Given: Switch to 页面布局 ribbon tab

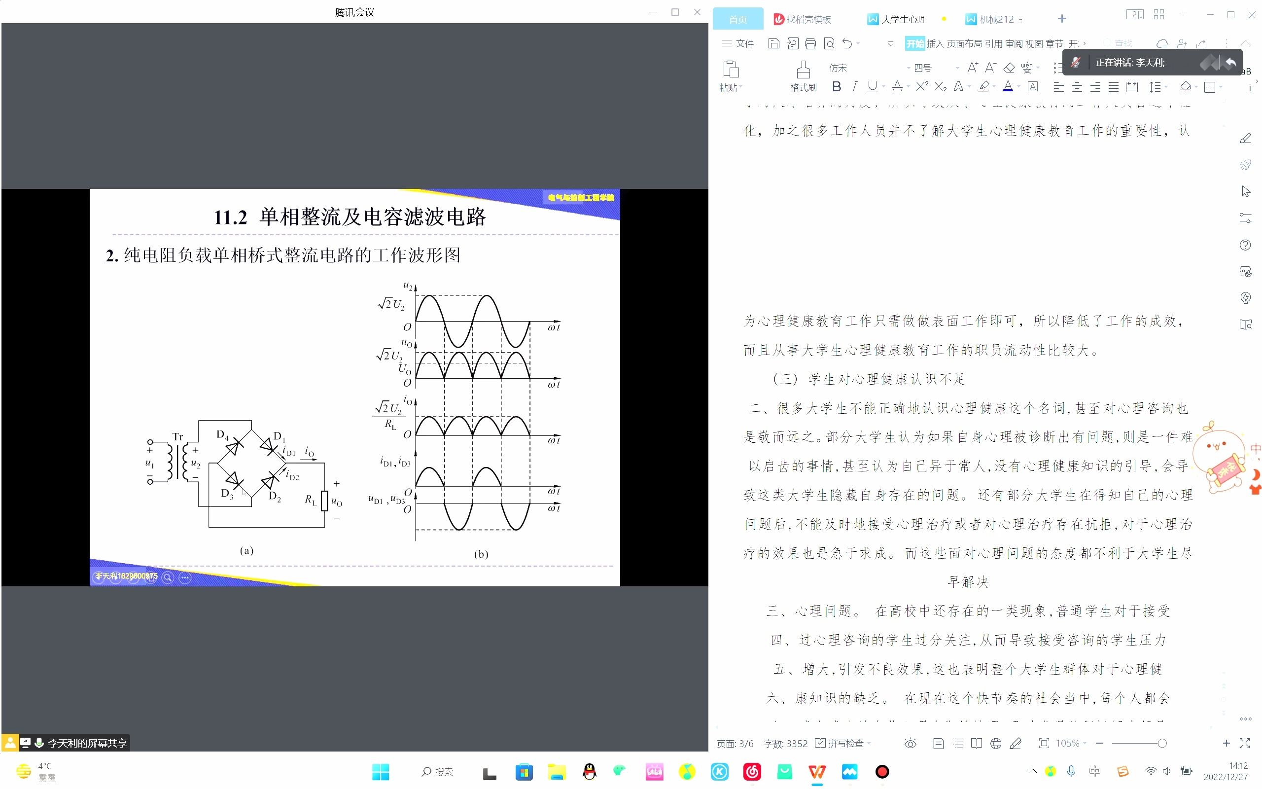Looking at the screenshot, I should click(x=964, y=44).
